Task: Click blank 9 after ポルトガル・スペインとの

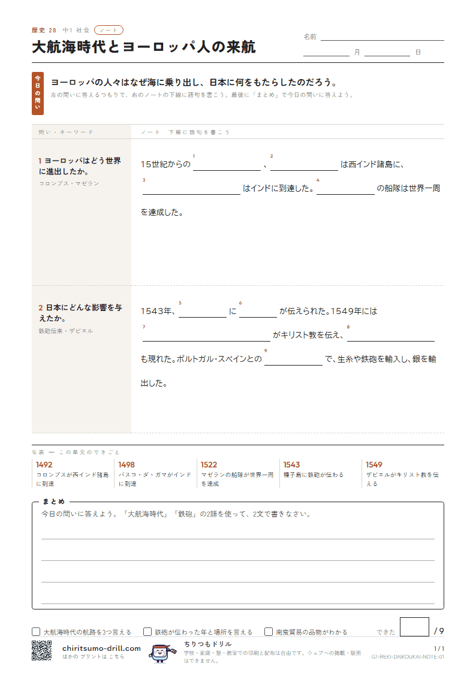Action: pyautogui.click(x=293, y=360)
